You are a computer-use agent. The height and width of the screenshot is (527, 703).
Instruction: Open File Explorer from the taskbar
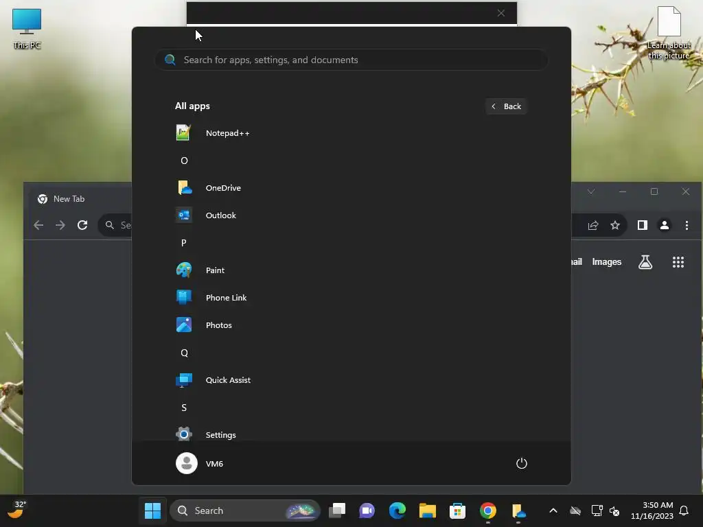[427, 511]
